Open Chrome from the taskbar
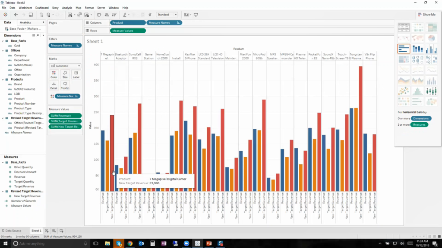 coord(130,244)
